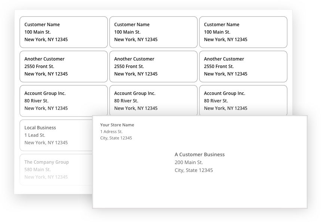This screenshot has width=321, height=222.
Task: Select the rightmost "Customer Name" label card
Action: click(x=243, y=32)
